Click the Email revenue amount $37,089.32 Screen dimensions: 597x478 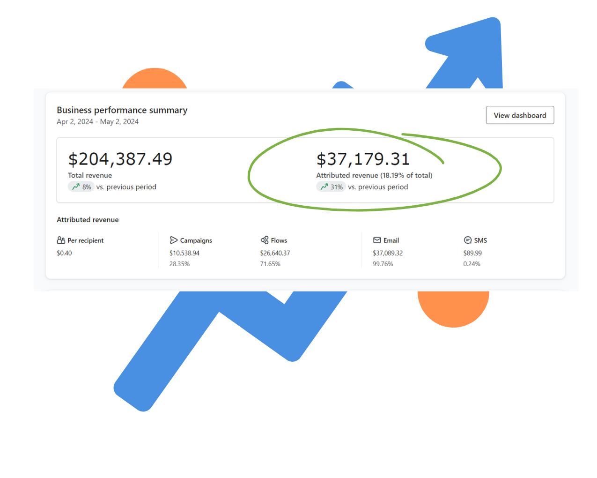tap(387, 253)
